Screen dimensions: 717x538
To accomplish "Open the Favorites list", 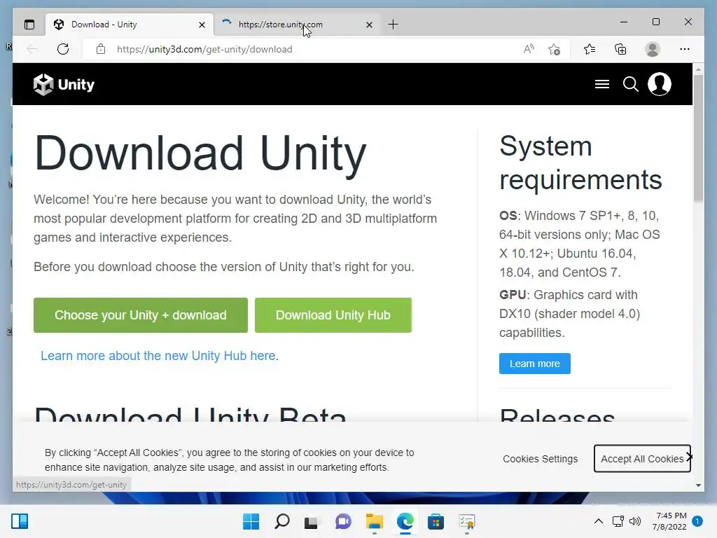I will 590,49.
